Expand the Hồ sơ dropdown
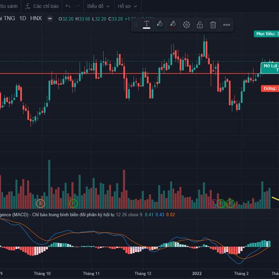This screenshot has height=279, width=279. (x=127, y=6)
